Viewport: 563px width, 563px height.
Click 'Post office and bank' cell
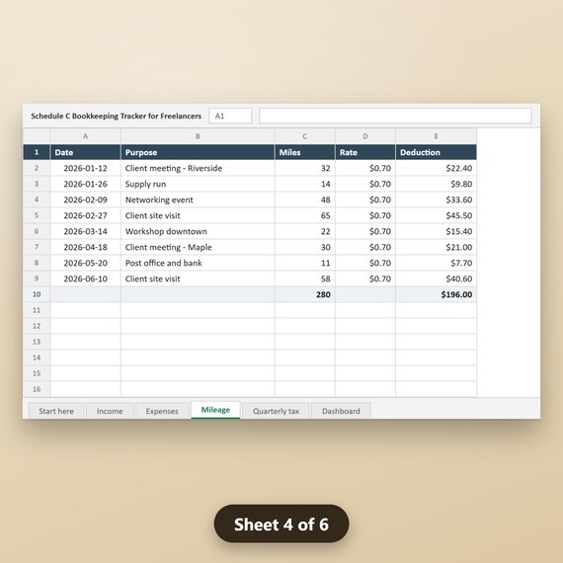point(198,263)
